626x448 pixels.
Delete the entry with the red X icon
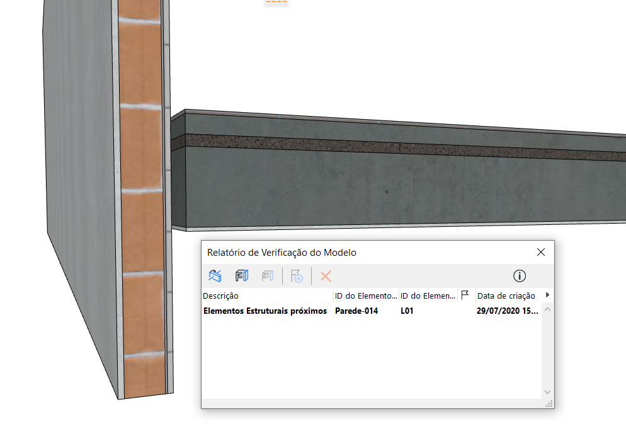[x=326, y=276]
